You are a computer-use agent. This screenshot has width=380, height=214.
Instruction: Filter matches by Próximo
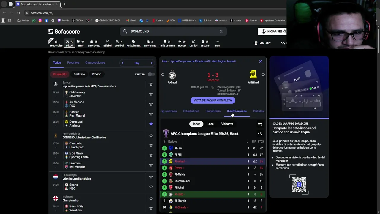coord(96,74)
